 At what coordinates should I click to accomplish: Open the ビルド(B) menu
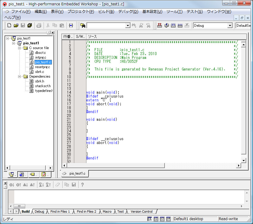pos(106,12)
